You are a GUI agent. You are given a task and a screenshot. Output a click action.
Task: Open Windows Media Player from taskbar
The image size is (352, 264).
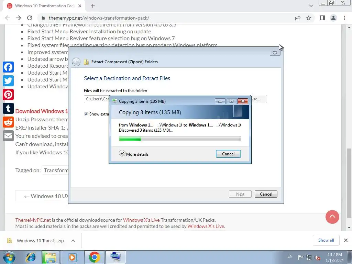click(72, 257)
